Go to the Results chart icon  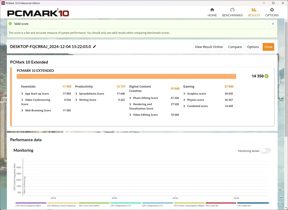point(254,10)
